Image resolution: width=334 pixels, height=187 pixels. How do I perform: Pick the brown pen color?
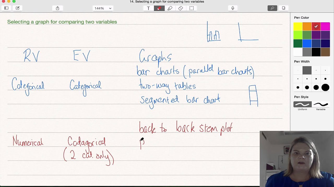coord(325,52)
